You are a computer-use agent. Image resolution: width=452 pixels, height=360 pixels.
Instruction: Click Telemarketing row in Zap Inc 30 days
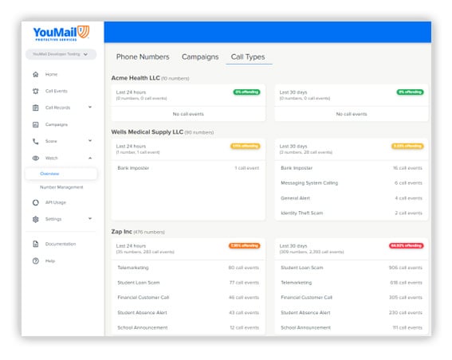click(x=352, y=283)
